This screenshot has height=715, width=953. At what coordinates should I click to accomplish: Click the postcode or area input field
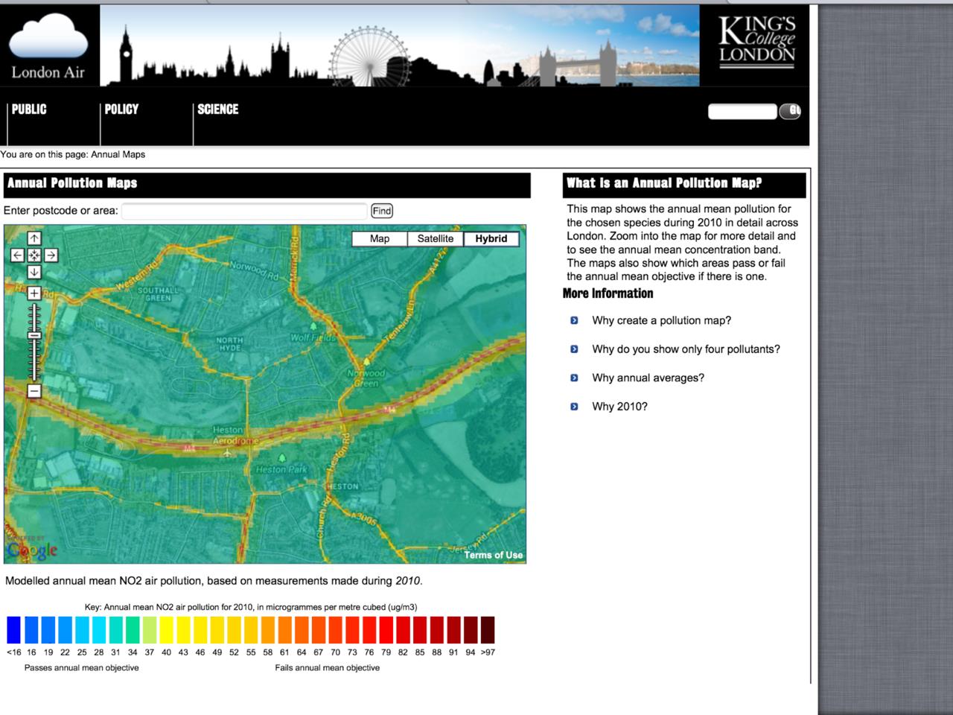point(244,211)
